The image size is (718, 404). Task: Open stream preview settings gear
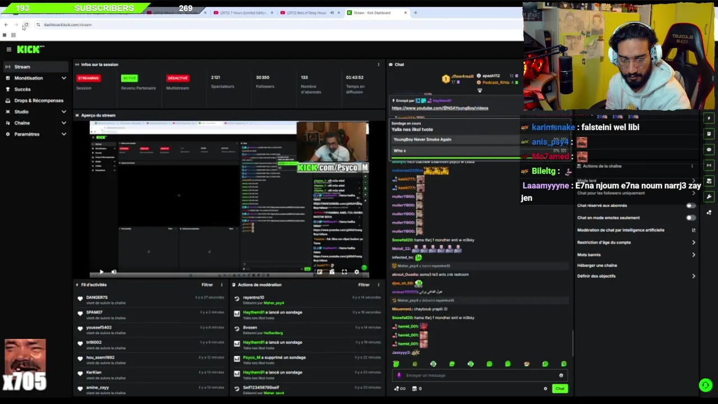click(356, 272)
